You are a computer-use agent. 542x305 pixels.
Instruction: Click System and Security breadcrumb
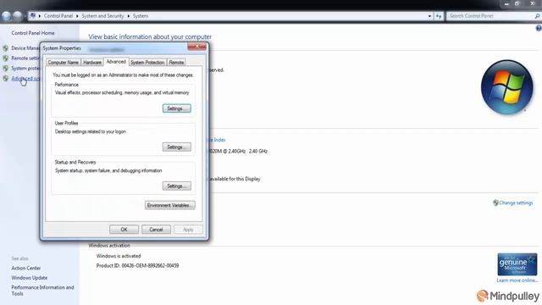[x=102, y=16]
